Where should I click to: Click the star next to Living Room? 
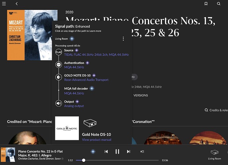pos(72,39)
